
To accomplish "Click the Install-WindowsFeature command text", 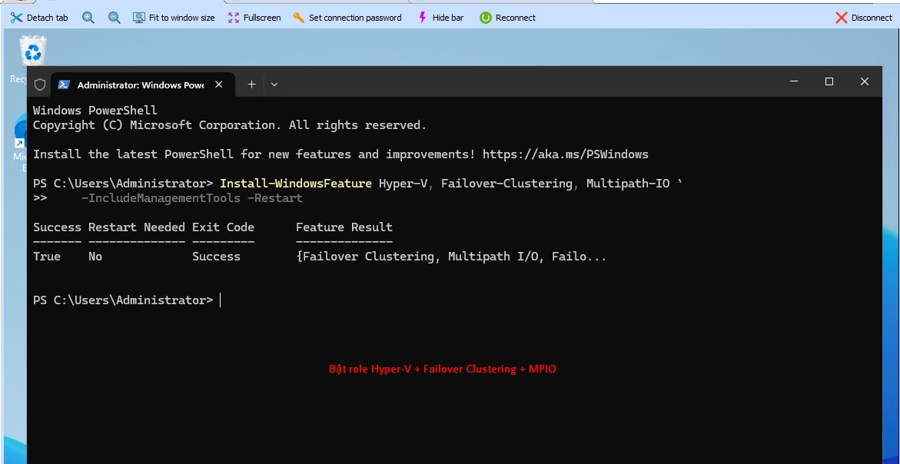I will [x=296, y=184].
